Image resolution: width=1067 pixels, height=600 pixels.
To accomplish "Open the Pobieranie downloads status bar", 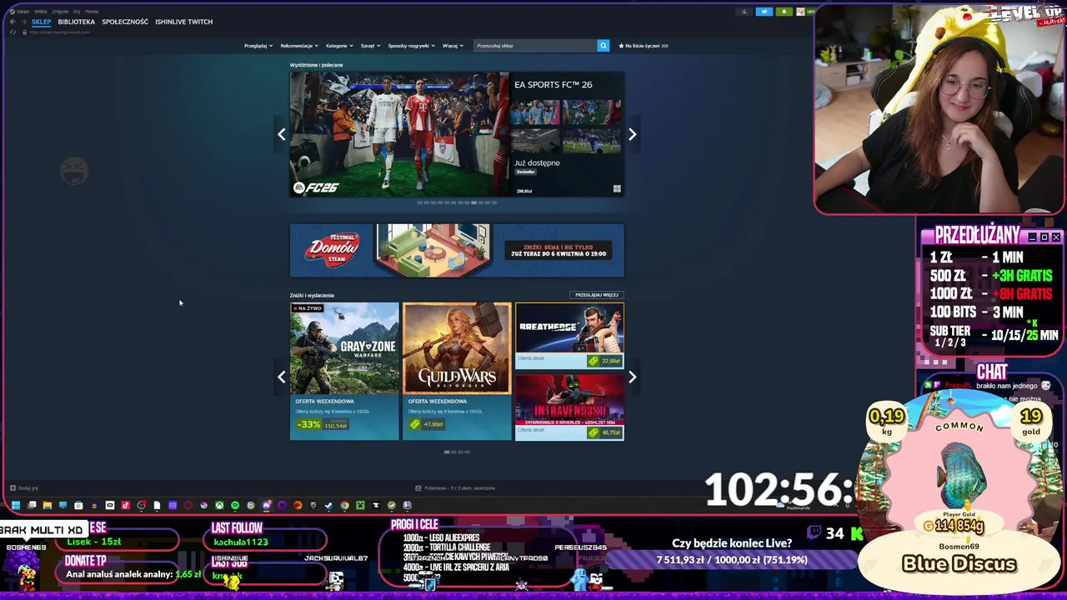I will [455, 488].
